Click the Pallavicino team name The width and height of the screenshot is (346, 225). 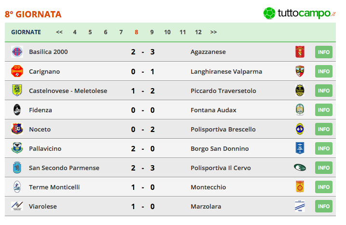[x=45, y=148]
